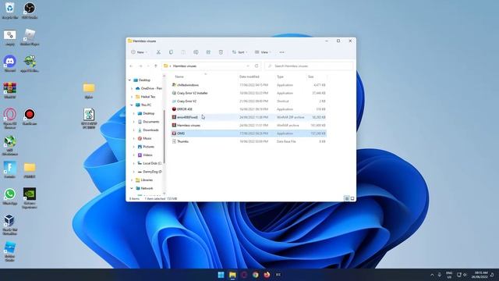
Task: Sort by the Name column header
Action: (179, 76)
